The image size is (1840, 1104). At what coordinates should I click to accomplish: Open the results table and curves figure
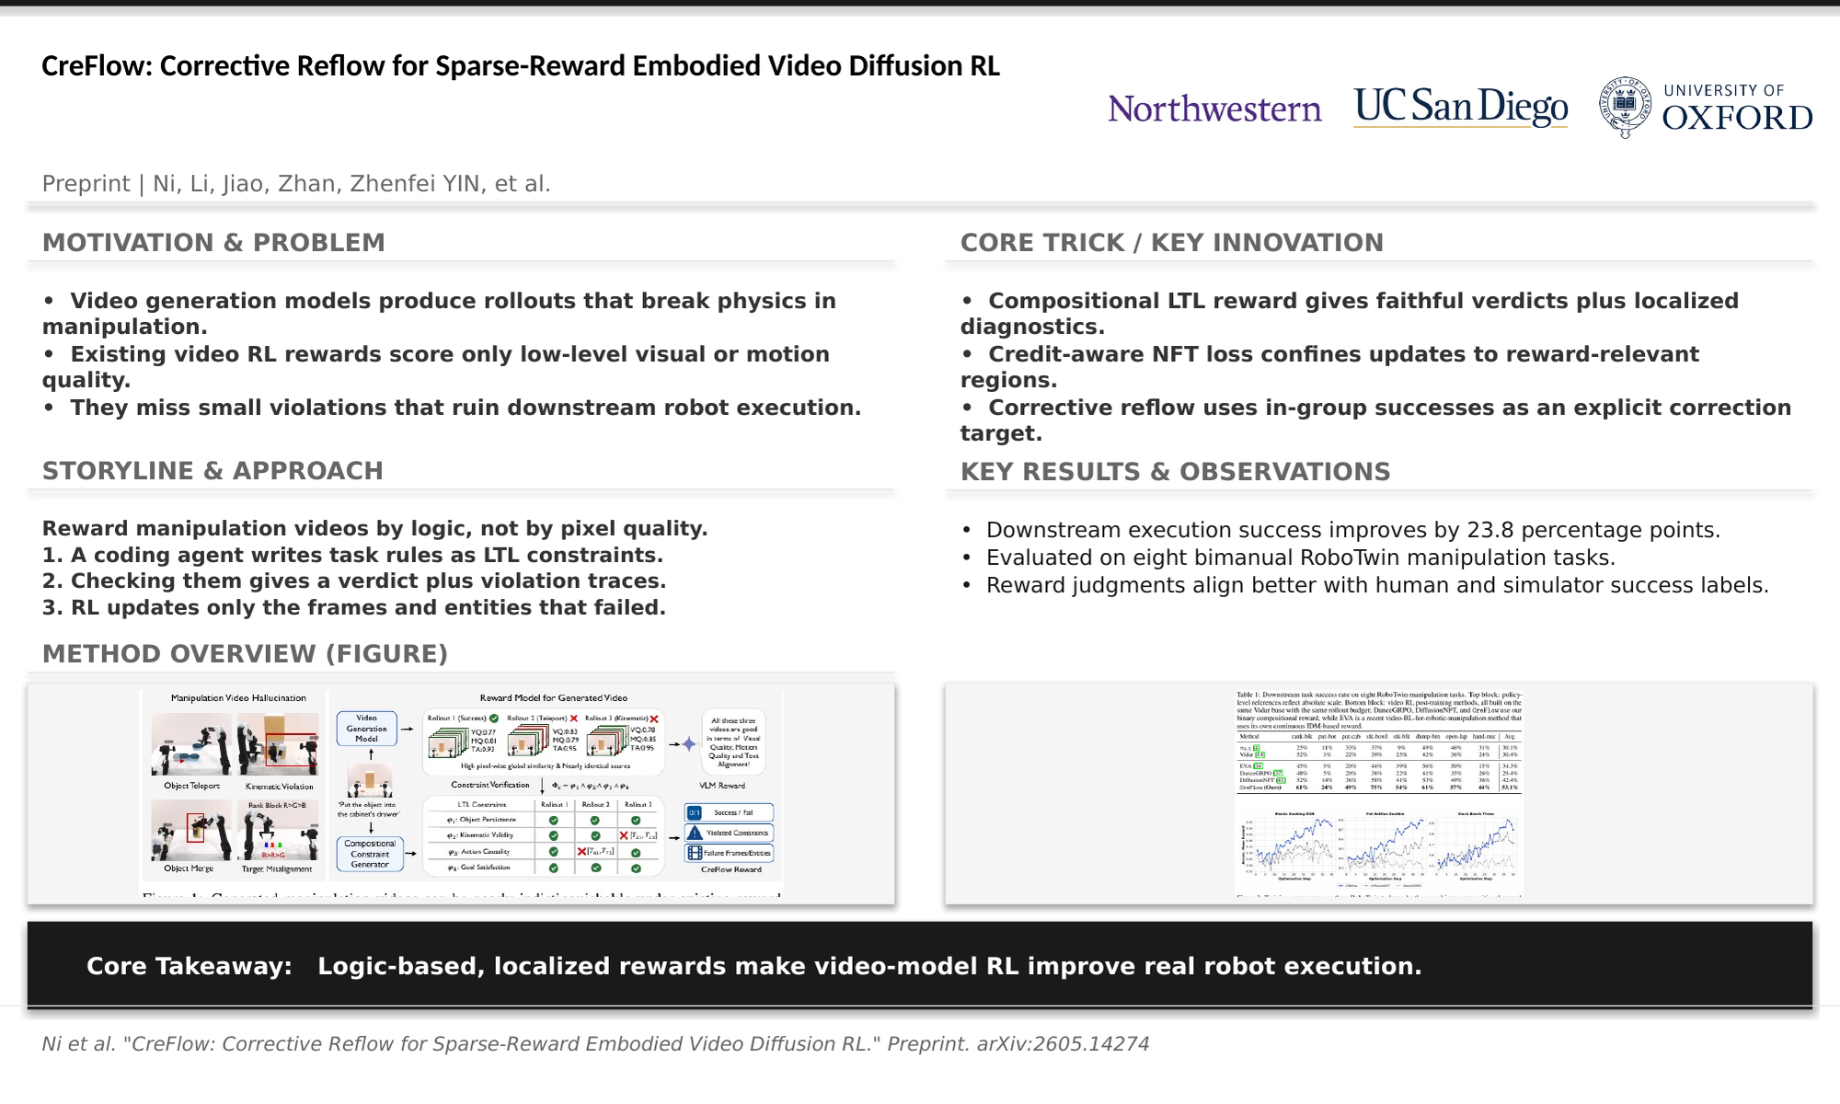pyautogui.click(x=1379, y=794)
